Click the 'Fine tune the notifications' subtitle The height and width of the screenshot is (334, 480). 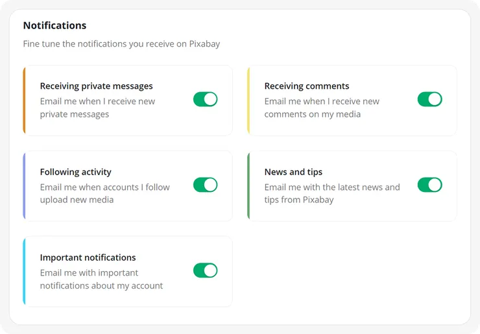[x=121, y=44]
